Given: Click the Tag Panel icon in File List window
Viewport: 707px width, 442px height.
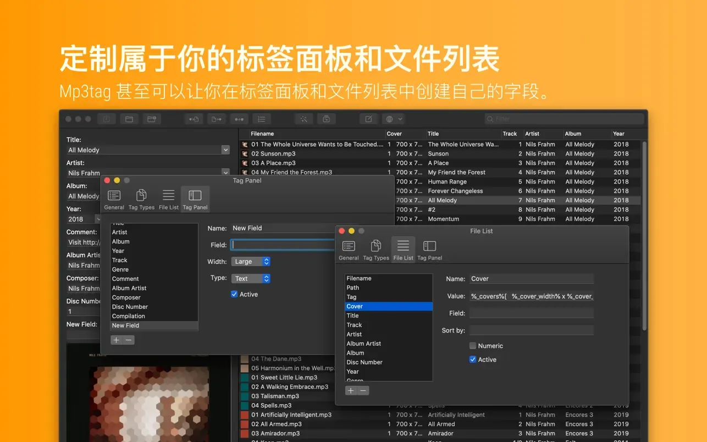Looking at the screenshot, I should (429, 248).
